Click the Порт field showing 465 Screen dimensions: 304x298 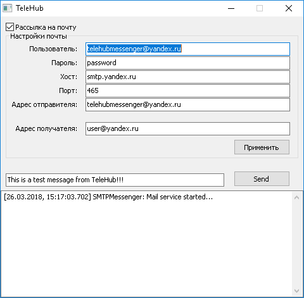[187, 90]
